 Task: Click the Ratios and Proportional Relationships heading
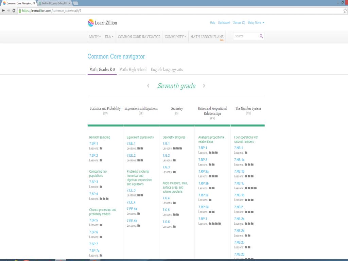[x=213, y=111]
